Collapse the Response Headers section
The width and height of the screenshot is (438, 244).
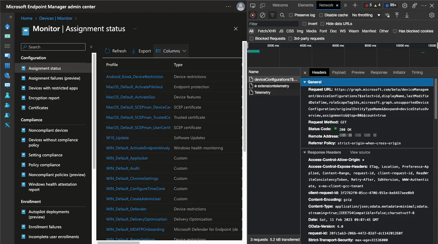[305, 152]
